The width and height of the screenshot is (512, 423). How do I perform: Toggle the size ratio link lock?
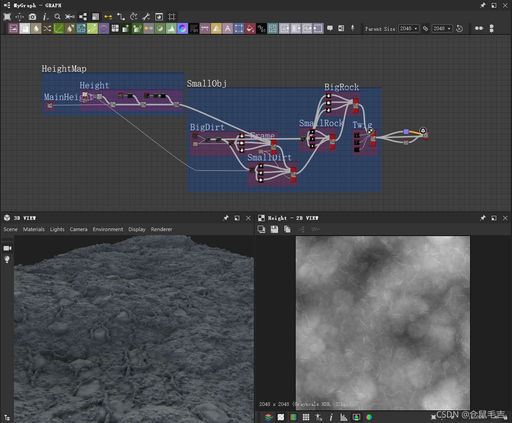(425, 28)
